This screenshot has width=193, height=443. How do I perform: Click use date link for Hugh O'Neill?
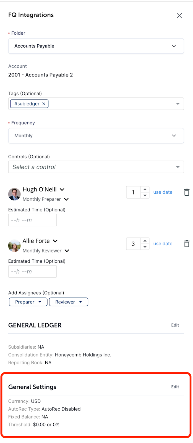163,192
